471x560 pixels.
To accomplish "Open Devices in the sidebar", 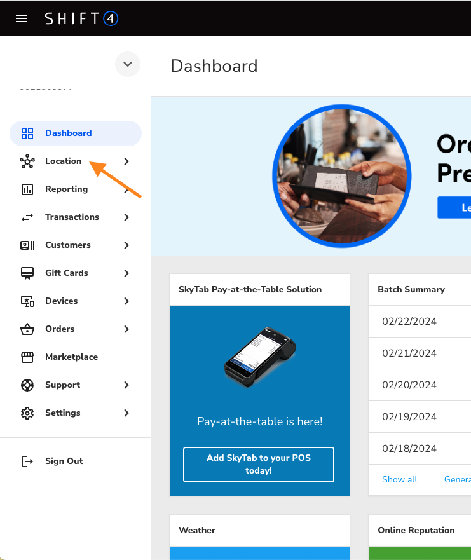I will [61, 301].
